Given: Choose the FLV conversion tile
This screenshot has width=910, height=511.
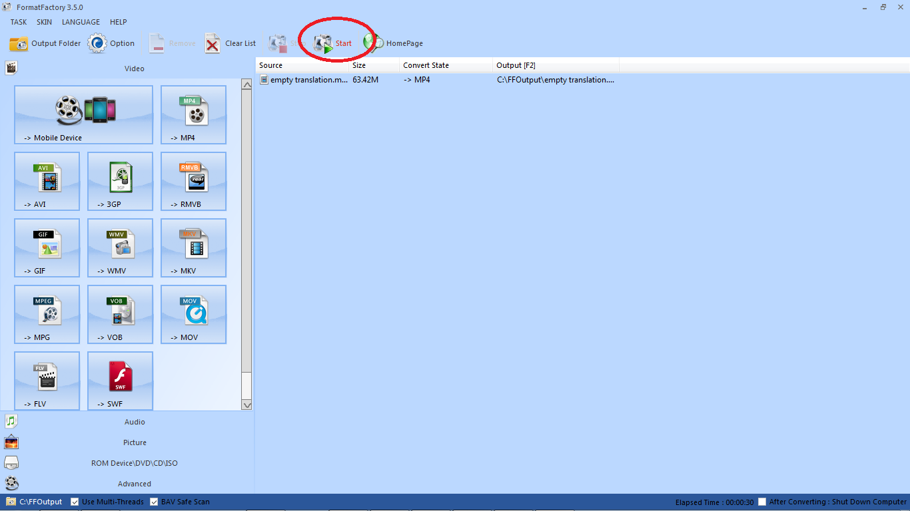Looking at the screenshot, I should coord(47,381).
